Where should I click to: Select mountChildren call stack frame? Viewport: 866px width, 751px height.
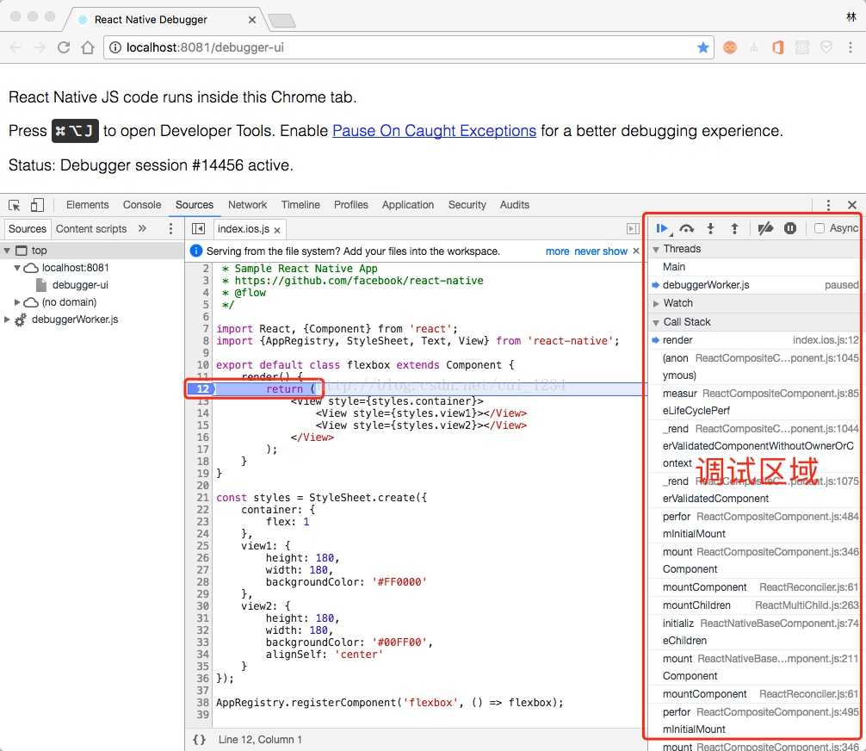pos(754,605)
